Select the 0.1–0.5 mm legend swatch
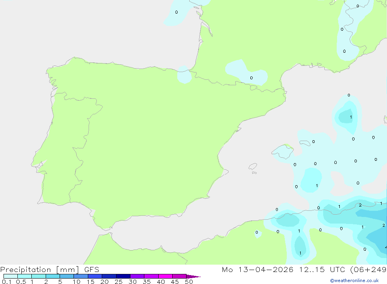 [10, 276]
